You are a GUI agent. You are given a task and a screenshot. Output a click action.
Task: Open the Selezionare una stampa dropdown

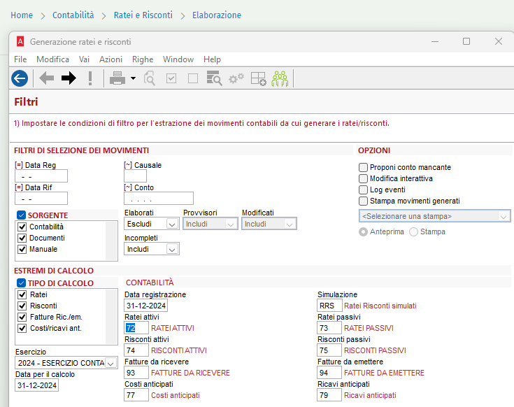[435, 216]
